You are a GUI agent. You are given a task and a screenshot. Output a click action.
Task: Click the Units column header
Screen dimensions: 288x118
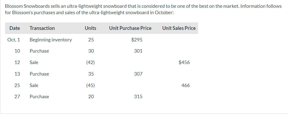90,28
